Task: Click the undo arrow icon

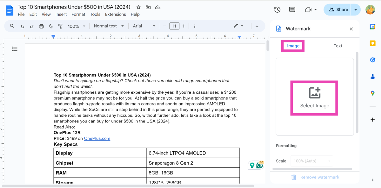Action: (x=22, y=26)
